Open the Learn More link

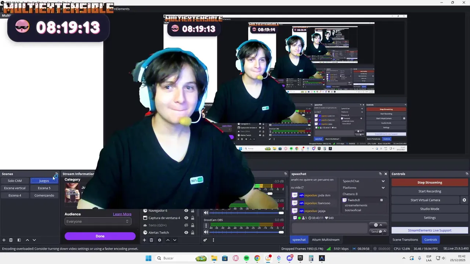[x=122, y=214]
